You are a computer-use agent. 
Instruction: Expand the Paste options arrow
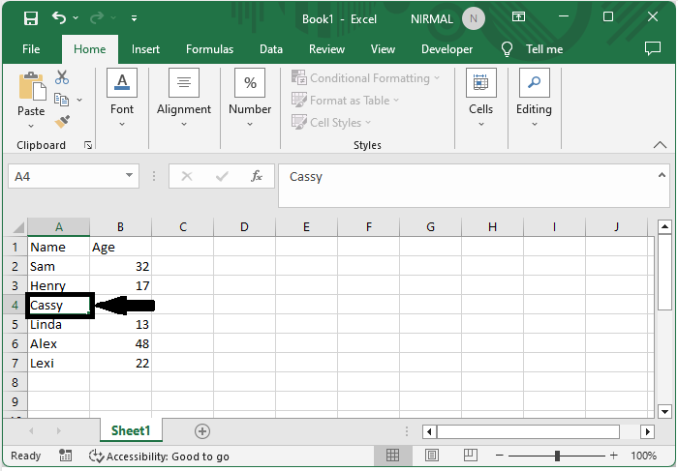pyautogui.click(x=31, y=126)
